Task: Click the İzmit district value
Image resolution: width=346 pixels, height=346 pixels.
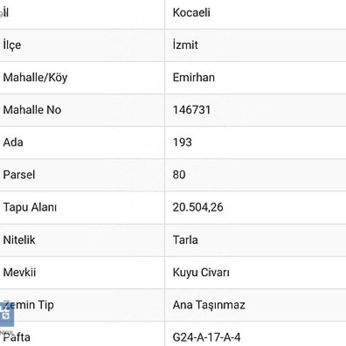Action: click(x=185, y=45)
